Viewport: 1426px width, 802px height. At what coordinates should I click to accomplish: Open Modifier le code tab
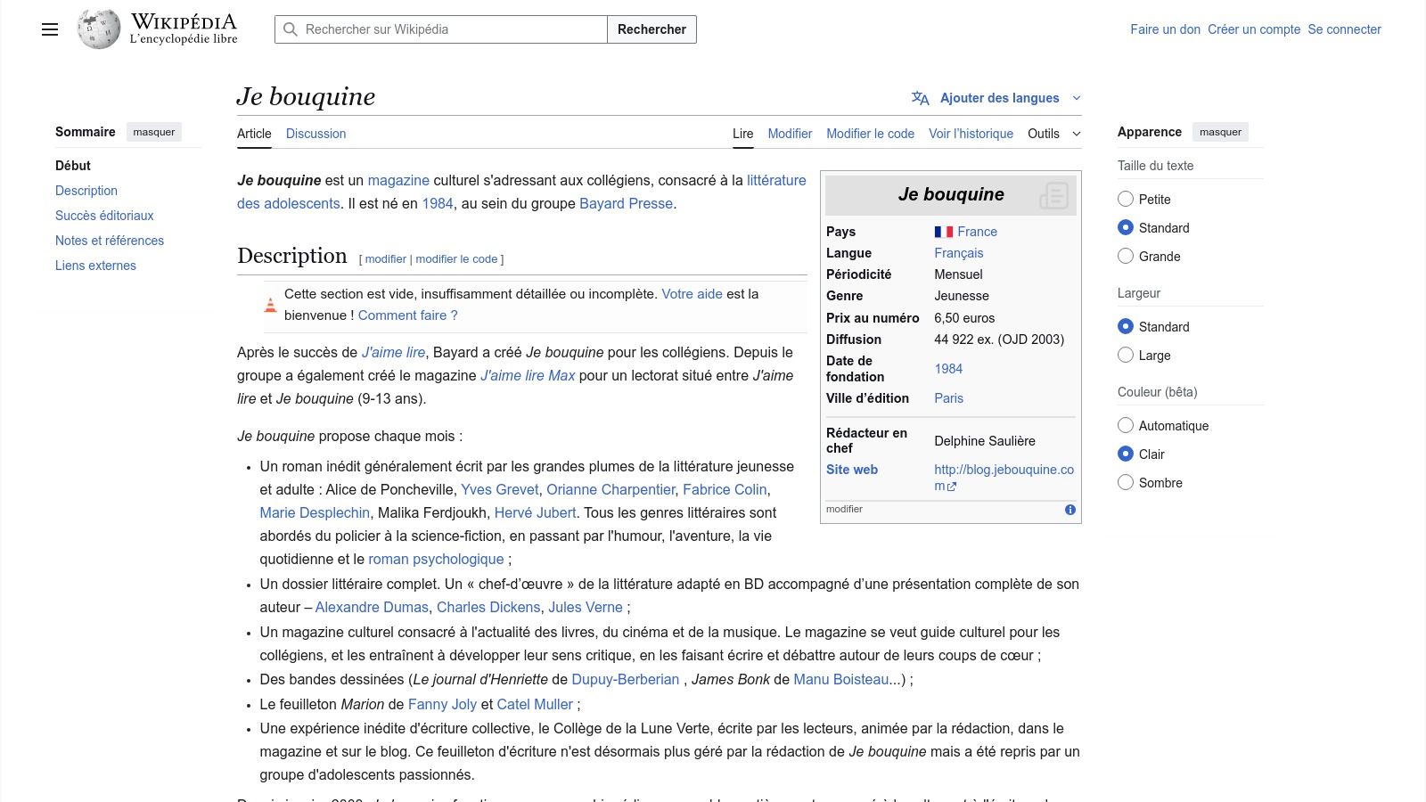point(870,134)
